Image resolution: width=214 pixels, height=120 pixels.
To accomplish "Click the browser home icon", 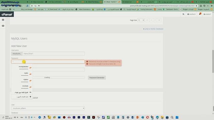I will point(201,6).
